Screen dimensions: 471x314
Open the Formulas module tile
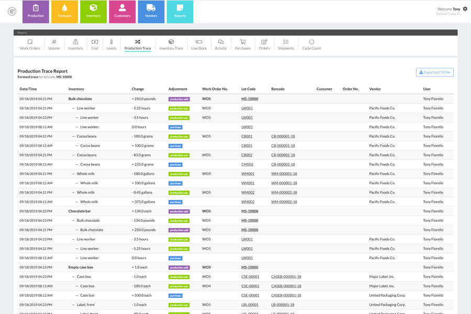click(x=64, y=12)
